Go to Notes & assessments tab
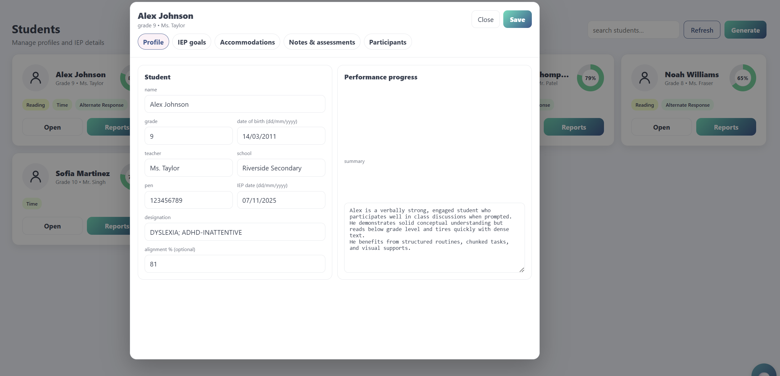Screen dimensions: 780x376 coord(322,42)
